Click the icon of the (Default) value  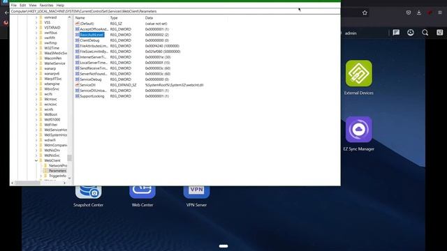click(x=78, y=24)
